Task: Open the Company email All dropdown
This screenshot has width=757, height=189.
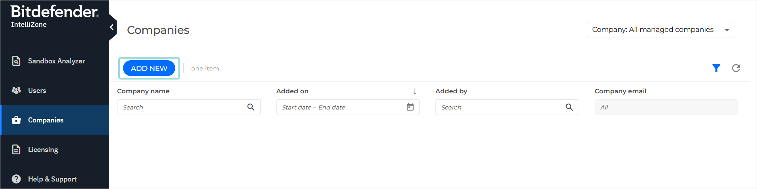Action: (x=666, y=107)
